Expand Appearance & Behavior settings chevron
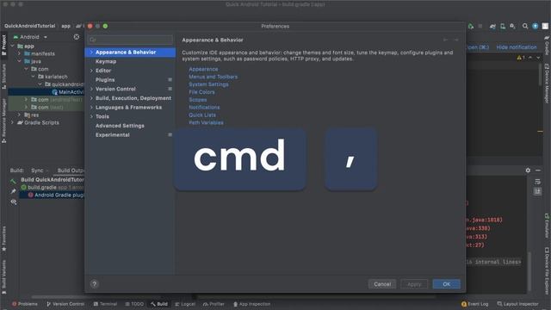Screen dimensions: 551x310 (x=91, y=52)
